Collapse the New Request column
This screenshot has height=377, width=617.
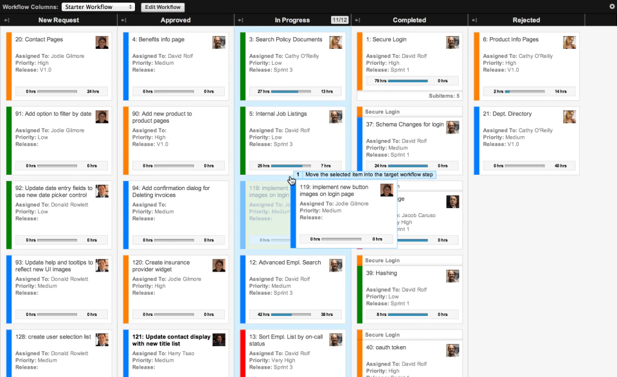pos(6,20)
